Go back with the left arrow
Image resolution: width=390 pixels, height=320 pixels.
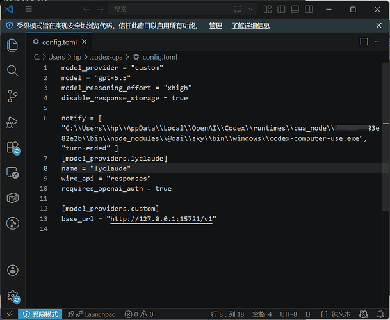86,10
